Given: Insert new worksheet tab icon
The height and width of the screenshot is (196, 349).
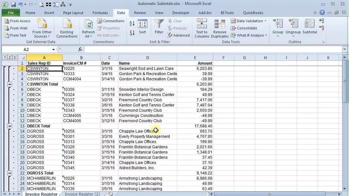Looking at the screenshot, I should [x=111, y=194].
